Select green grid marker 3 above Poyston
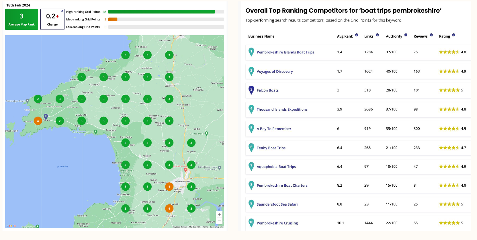477x240 pixels. pos(191,143)
